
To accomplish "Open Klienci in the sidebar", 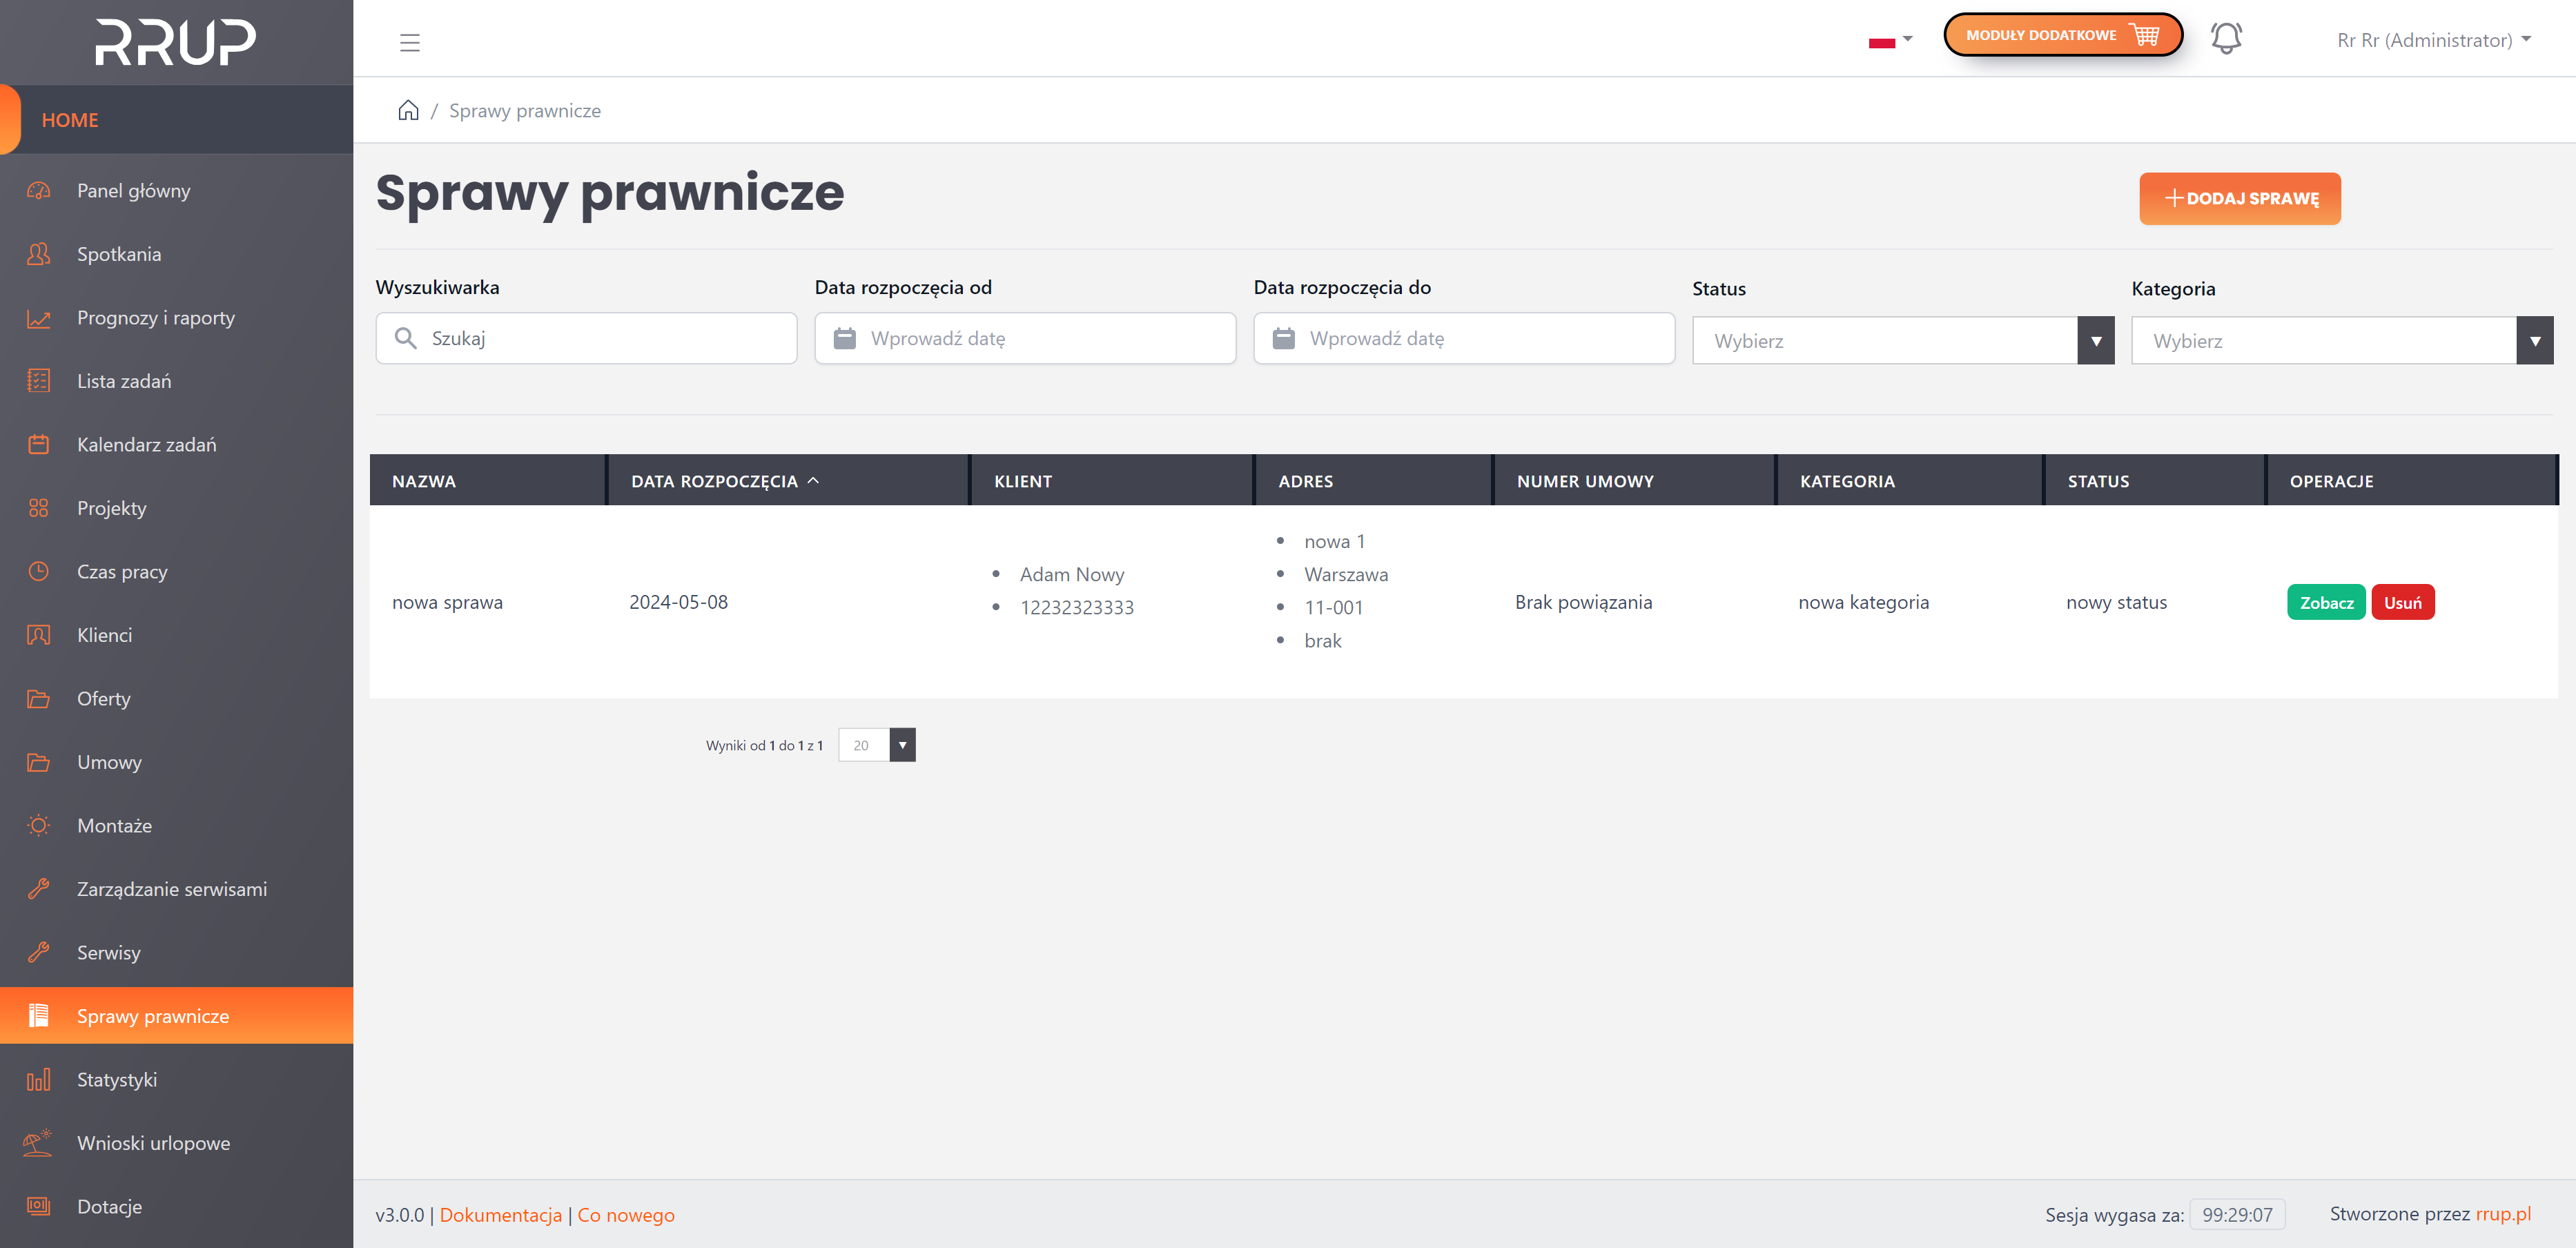I will [x=104, y=635].
